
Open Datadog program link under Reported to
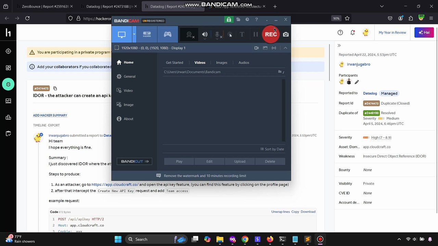click(370, 93)
